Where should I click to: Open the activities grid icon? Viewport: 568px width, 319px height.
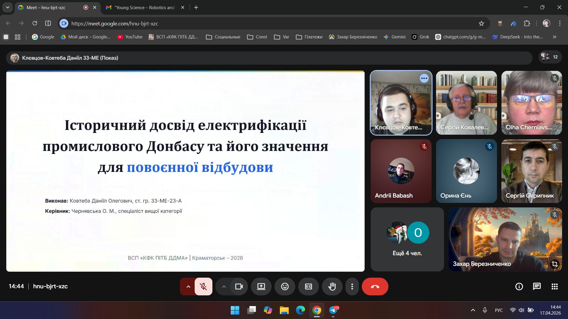555,287
